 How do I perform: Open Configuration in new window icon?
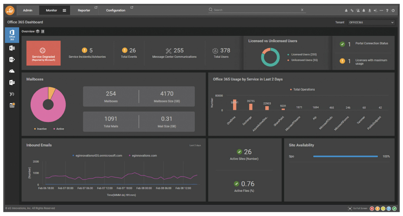[x=132, y=7]
